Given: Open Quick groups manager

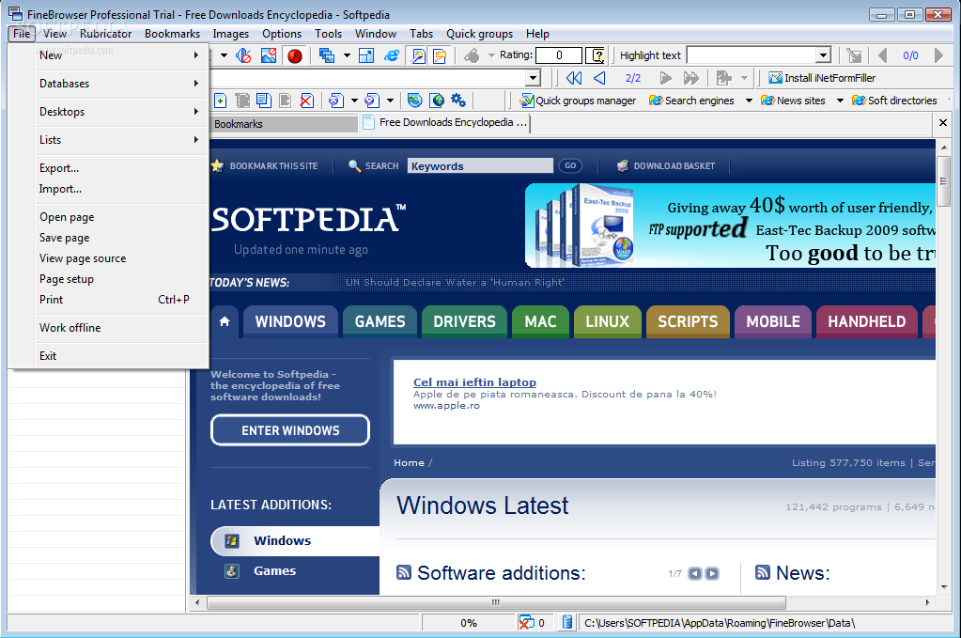Looking at the screenshot, I should pyautogui.click(x=578, y=101).
